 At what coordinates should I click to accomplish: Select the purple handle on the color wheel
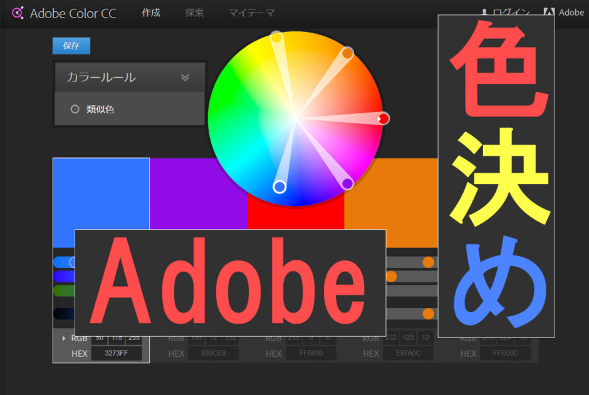(347, 183)
